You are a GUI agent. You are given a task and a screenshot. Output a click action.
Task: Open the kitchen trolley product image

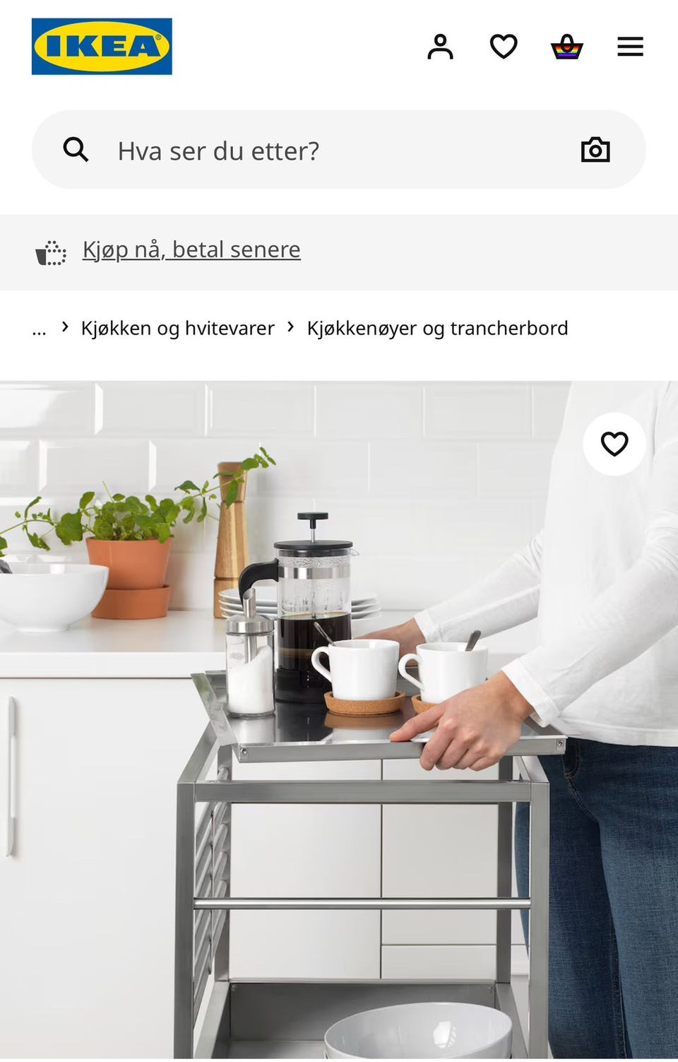tap(339, 720)
